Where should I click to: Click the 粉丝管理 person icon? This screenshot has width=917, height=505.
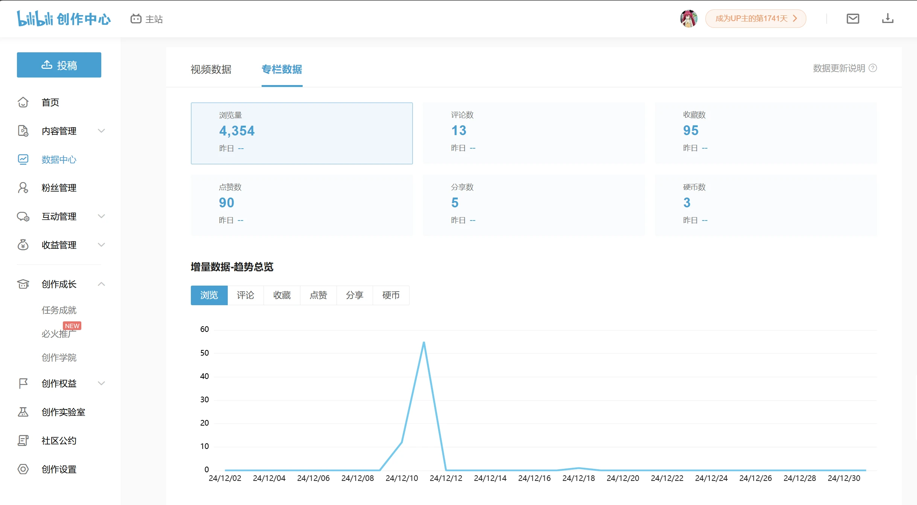click(x=23, y=188)
